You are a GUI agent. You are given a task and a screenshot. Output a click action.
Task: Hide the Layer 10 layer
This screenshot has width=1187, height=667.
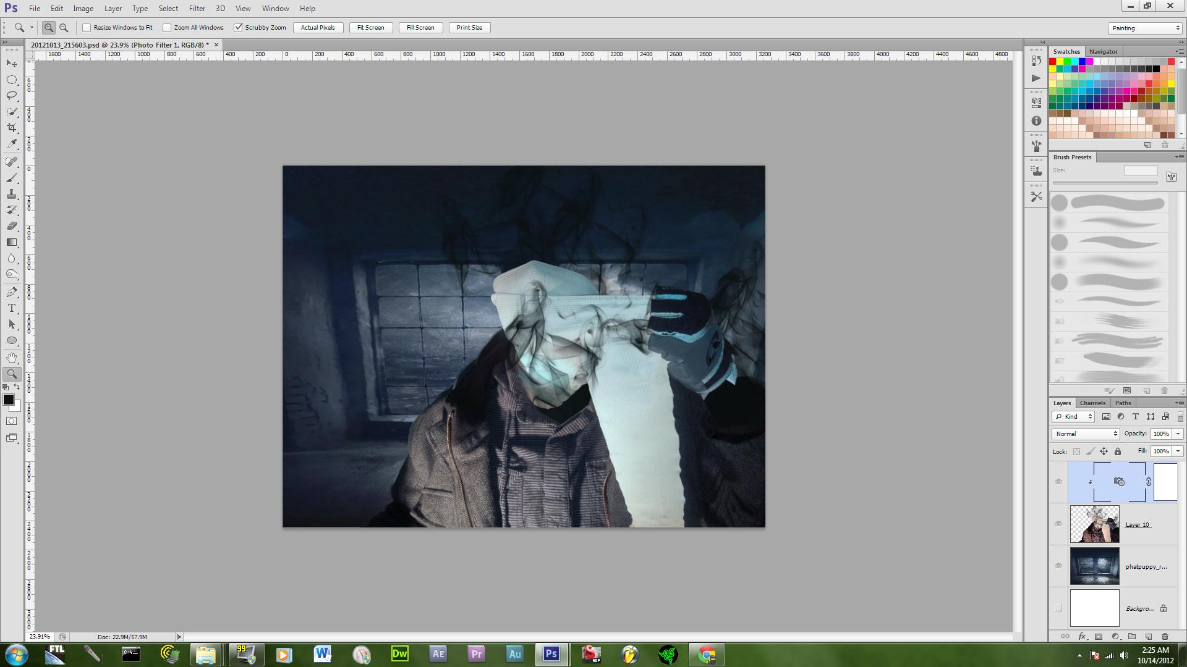1058,524
